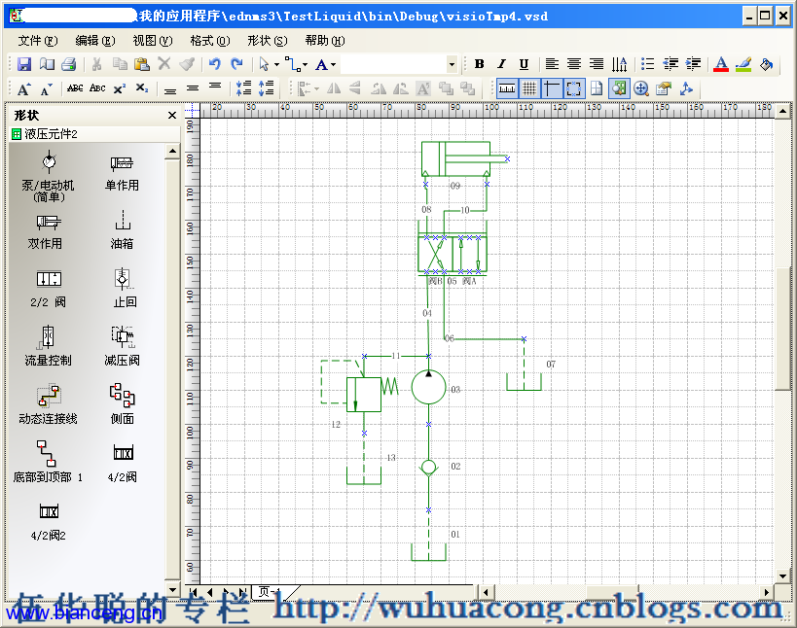Open the Text tool dropdown arrow
Viewport: 797px width, 628px height.
tap(334, 64)
